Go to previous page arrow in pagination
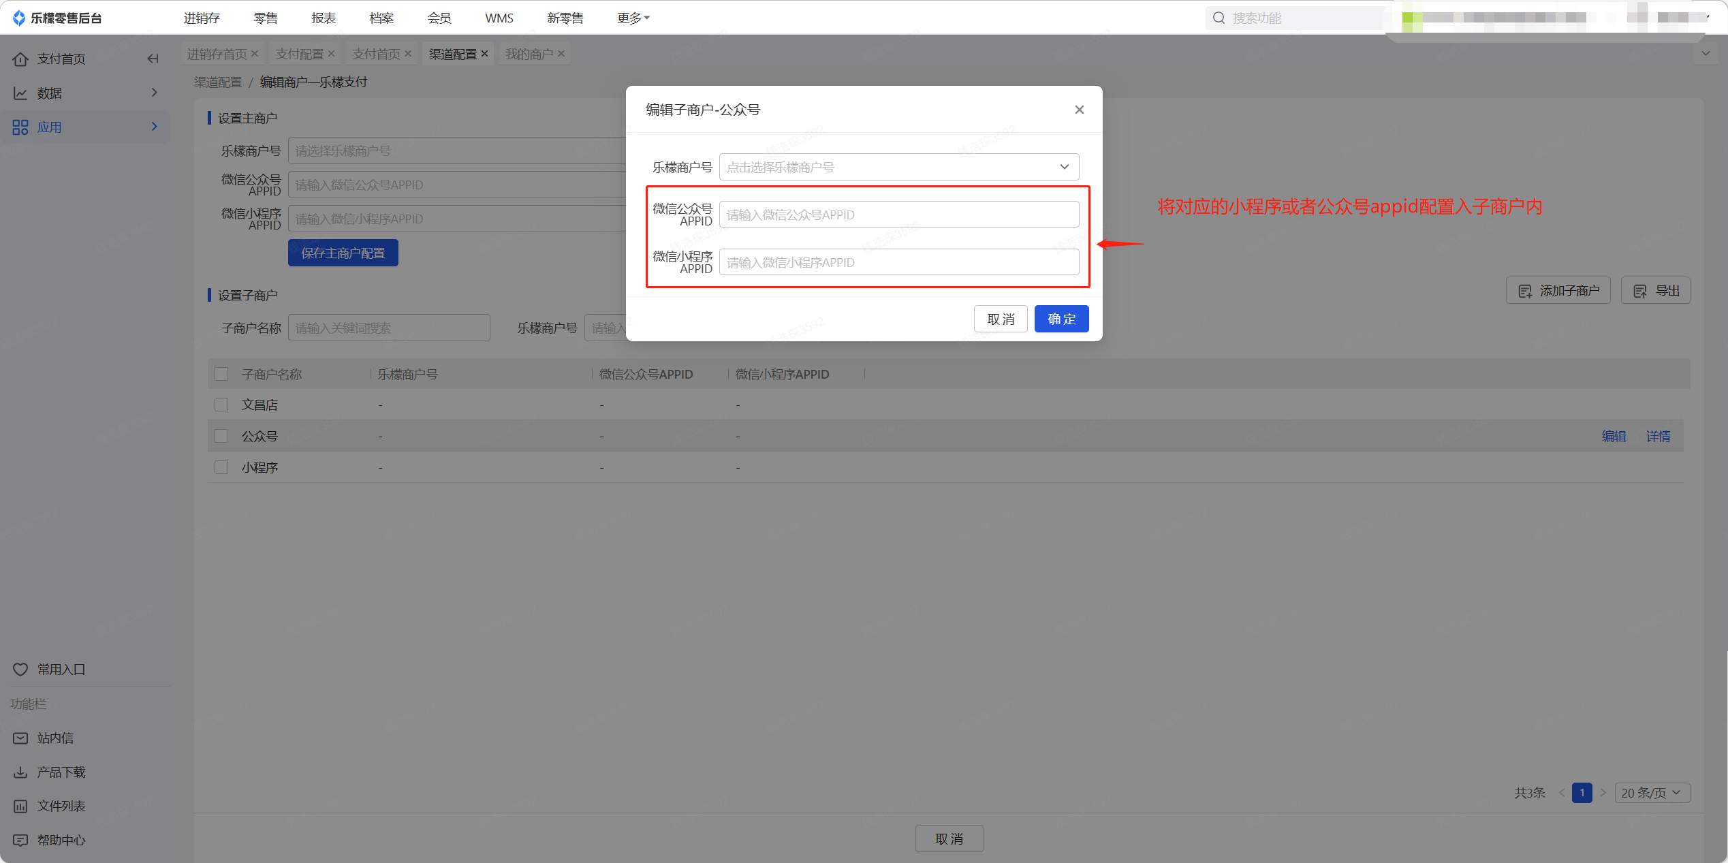This screenshot has height=863, width=1728. tap(1562, 793)
